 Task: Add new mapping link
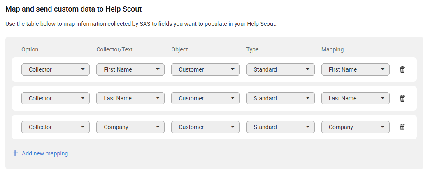tap(45, 153)
